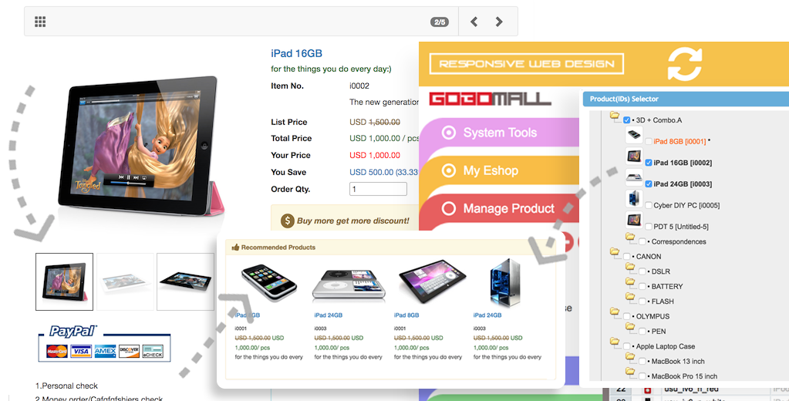Click the Order Qty. input field
Screen dimensions: 789x401
[x=378, y=189]
